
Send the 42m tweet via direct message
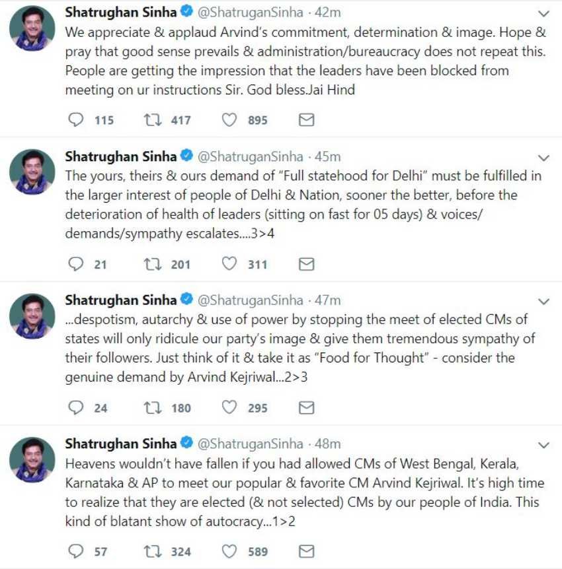(x=306, y=120)
